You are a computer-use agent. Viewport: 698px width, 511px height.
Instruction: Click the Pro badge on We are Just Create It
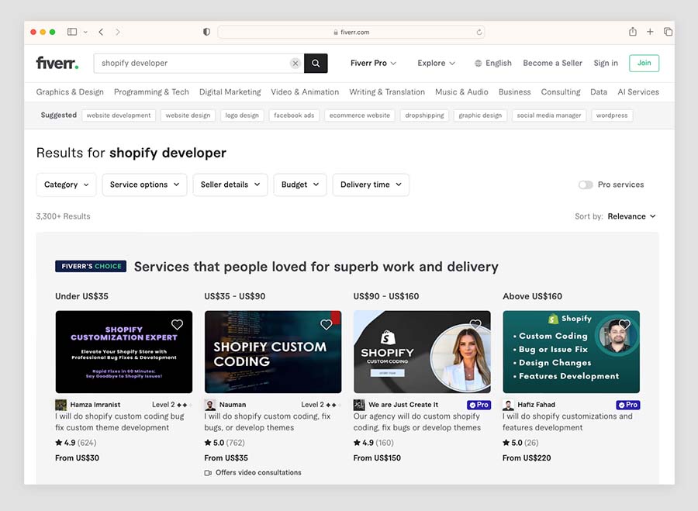[x=479, y=405]
